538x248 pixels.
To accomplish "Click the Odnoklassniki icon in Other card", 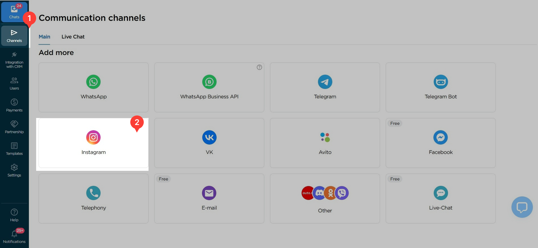I will tap(331, 193).
